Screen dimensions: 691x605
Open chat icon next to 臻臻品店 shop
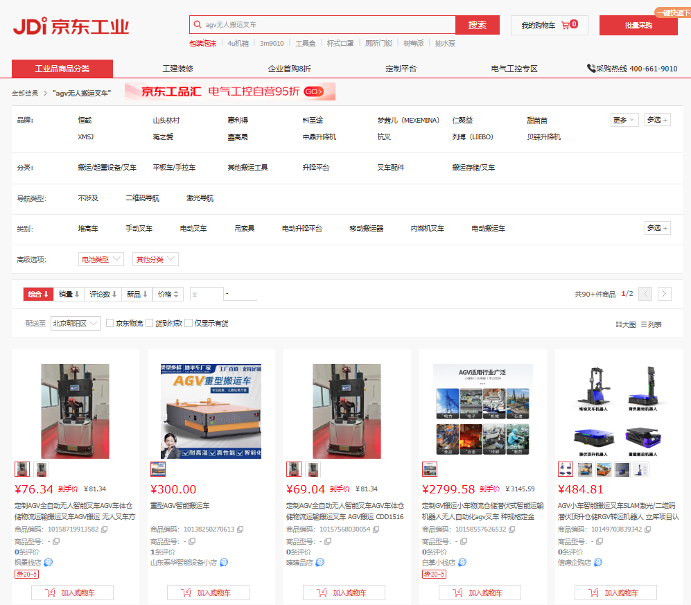pos(320,562)
